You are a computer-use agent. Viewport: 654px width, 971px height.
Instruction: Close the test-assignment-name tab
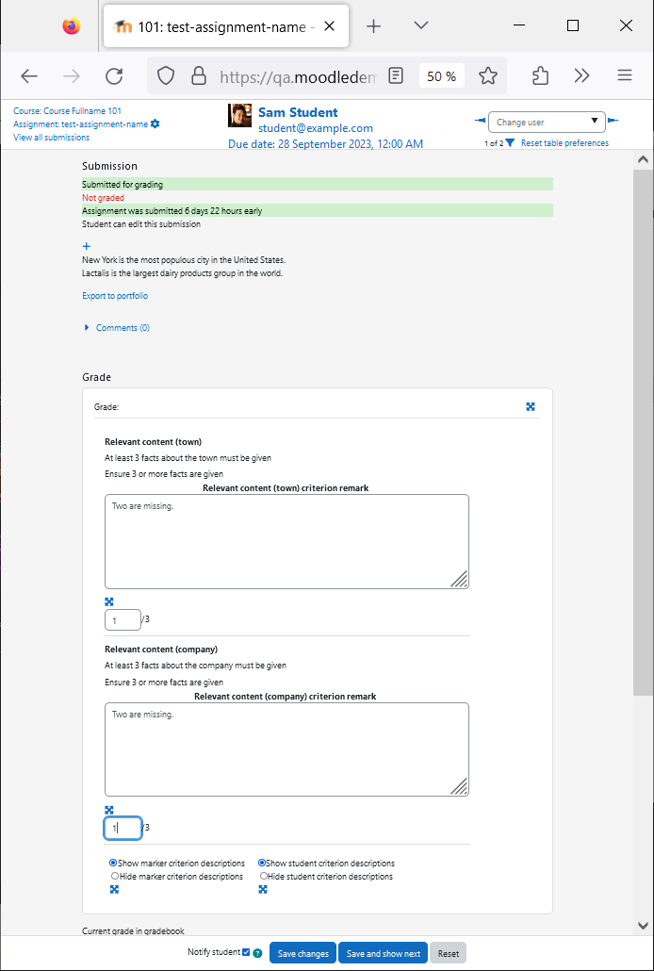(x=330, y=26)
